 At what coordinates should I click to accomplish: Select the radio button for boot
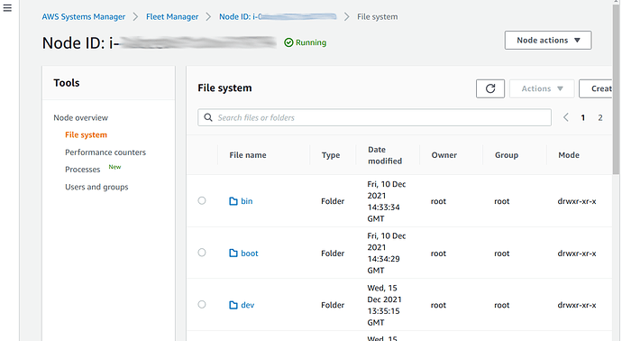[x=202, y=253]
